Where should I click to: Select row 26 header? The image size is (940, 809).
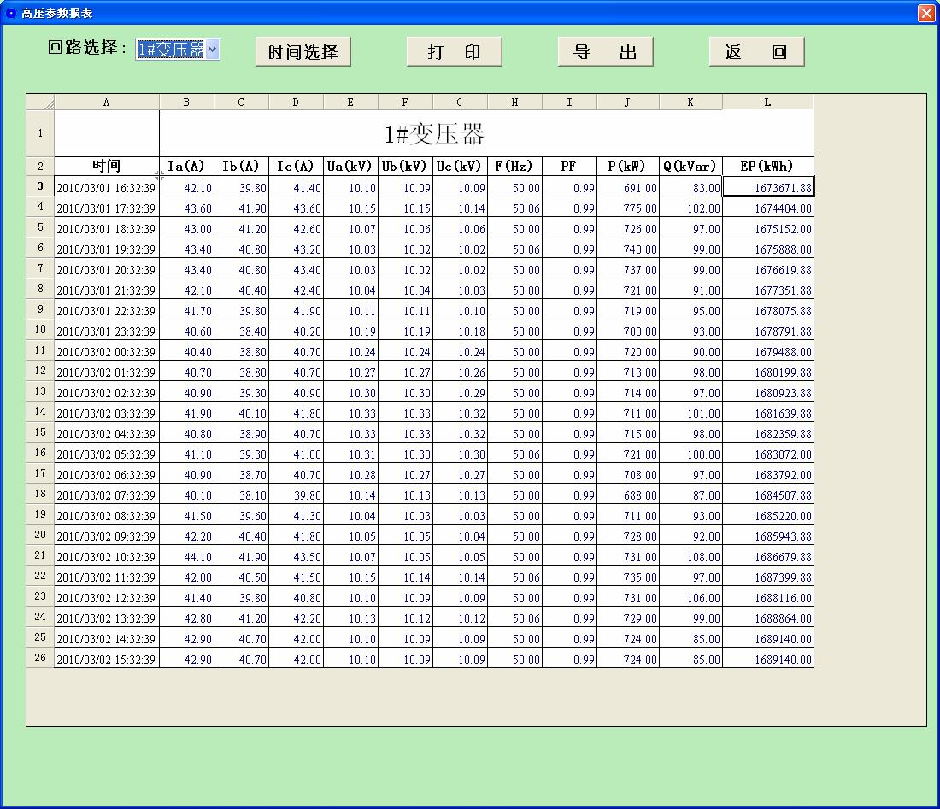click(40, 659)
